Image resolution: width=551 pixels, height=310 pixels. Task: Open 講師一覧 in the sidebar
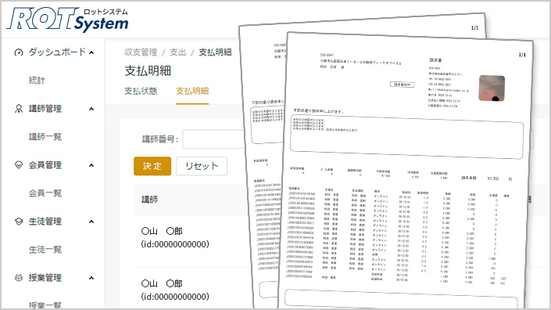[x=45, y=136]
